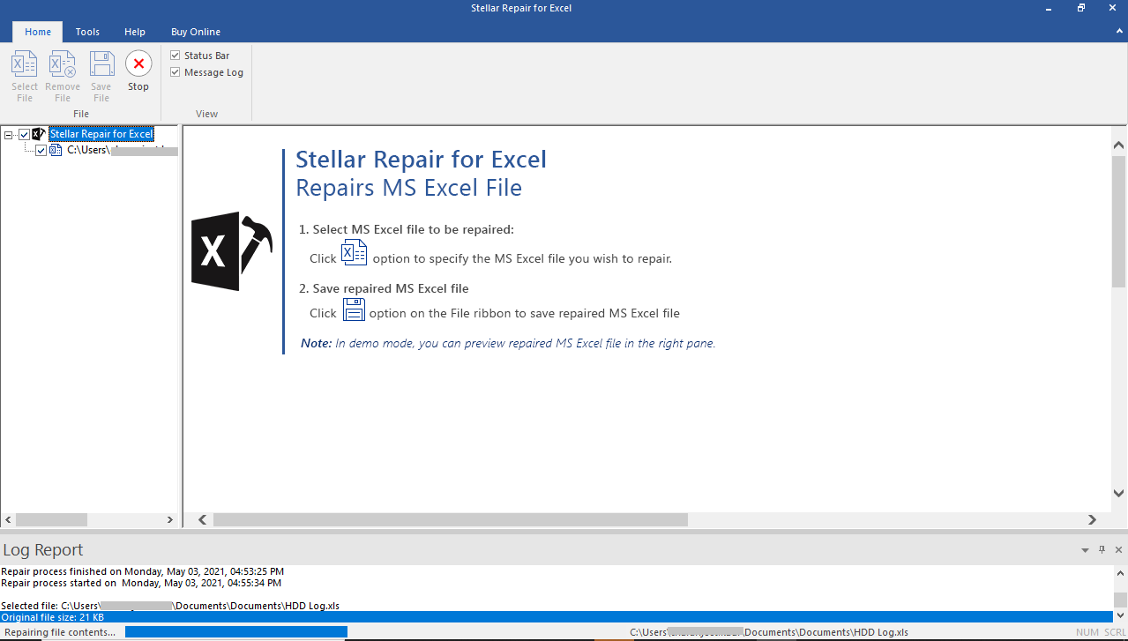Click the Excel file icon in tree
The width and height of the screenshot is (1128, 641).
coord(56,150)
